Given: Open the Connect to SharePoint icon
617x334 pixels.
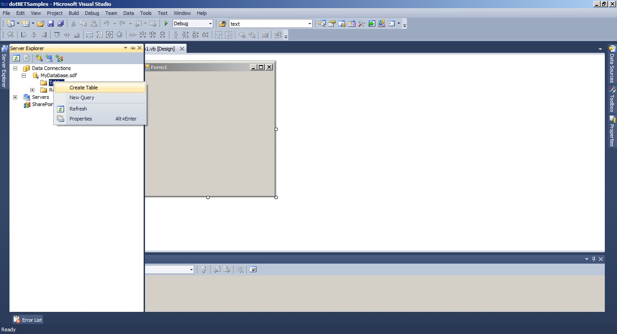Looking at the screenshot, I should click(x=59, y=58).
